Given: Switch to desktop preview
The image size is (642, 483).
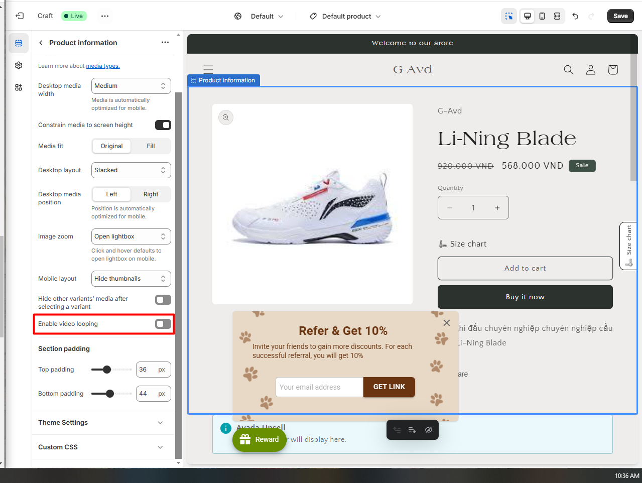Looking at the screenshot, I should click(528, 16).
